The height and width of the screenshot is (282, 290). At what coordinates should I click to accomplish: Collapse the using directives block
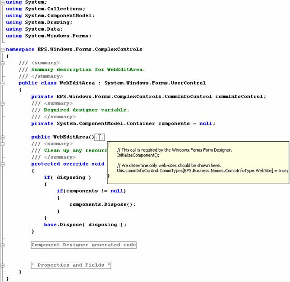coord(3,2)
